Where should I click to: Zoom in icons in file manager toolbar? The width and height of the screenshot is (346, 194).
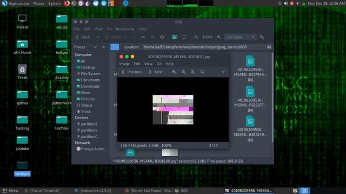pos(219,37)
